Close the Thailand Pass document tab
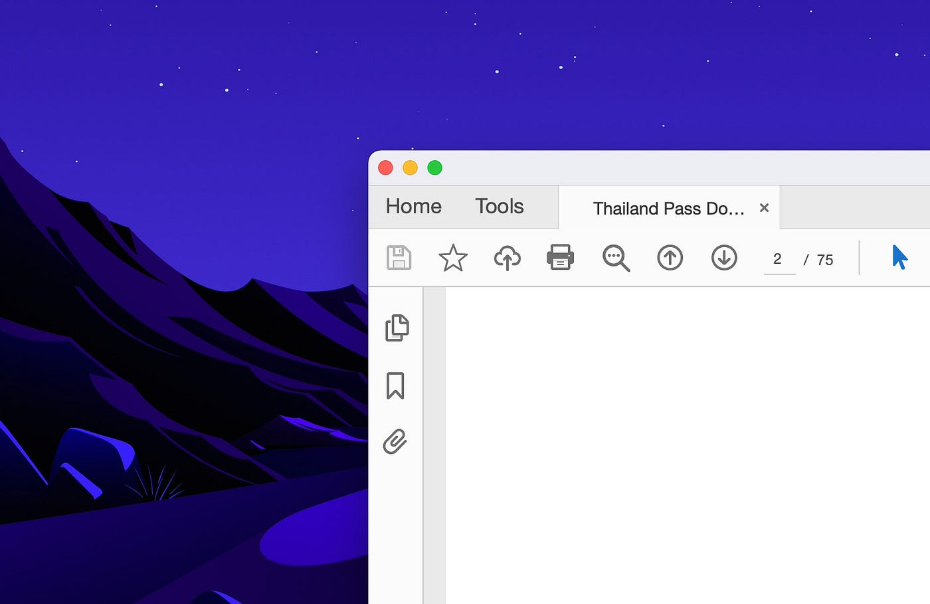Image resolution: width=930 pixels, height=604 pixels. (x=764, y=208)
